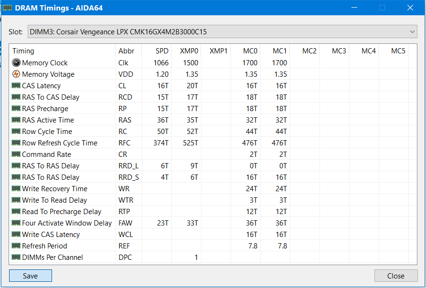Click the Write CAS Latency chip icon
The width and height of the screenshot is (426, 288).
[16, 234]
